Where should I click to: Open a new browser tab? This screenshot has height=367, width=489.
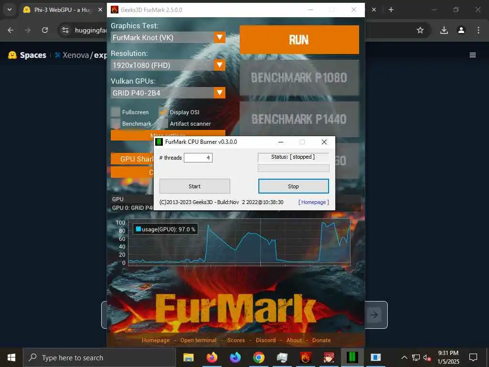391,10
